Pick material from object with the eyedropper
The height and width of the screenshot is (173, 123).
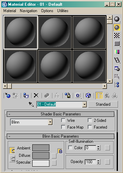(x=31, y=104)
